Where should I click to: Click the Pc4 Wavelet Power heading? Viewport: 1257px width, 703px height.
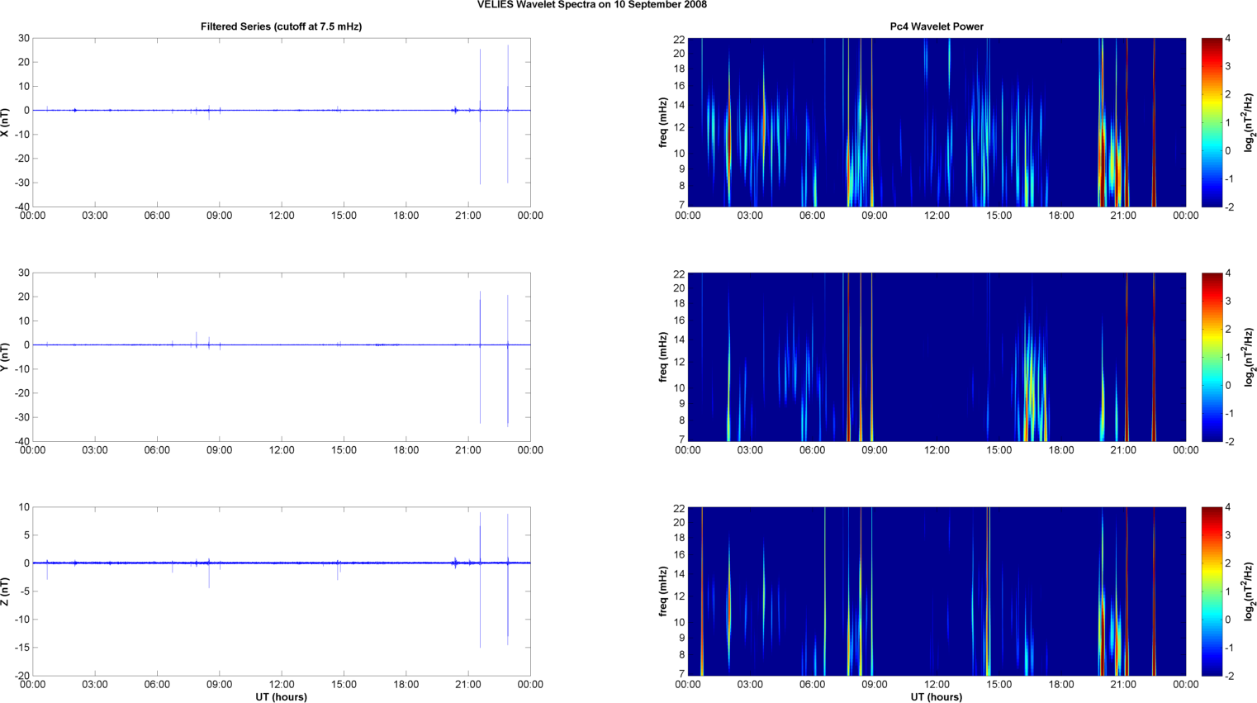pos(936,26)
